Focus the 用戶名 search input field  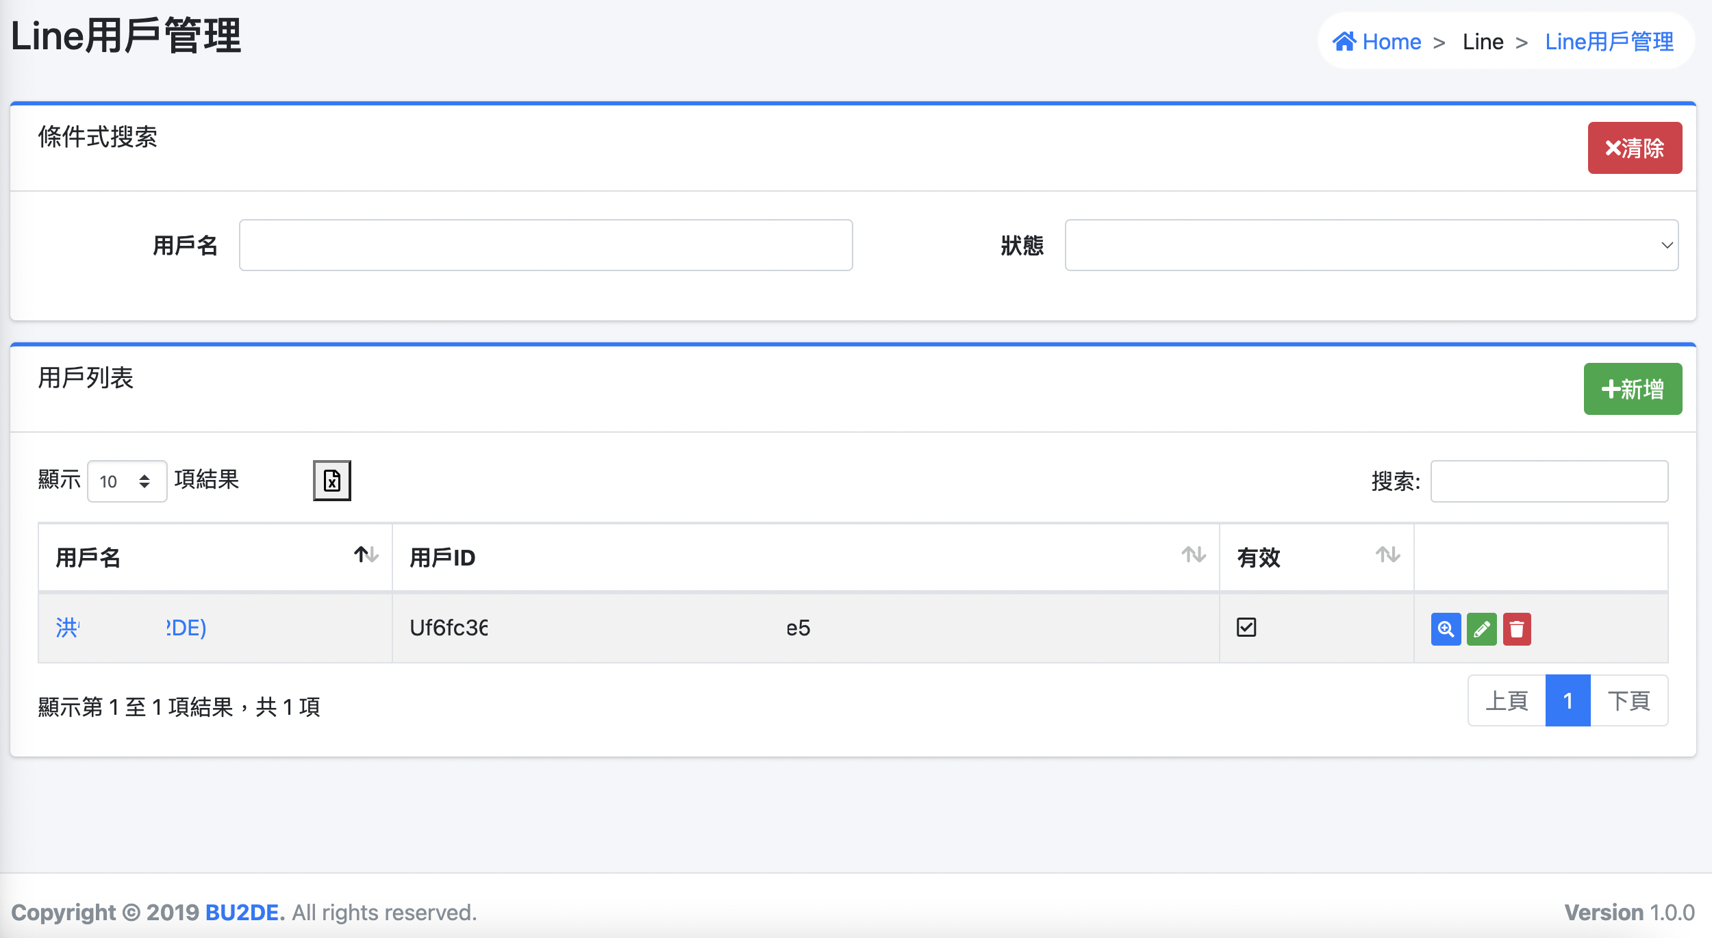[545, 245]
